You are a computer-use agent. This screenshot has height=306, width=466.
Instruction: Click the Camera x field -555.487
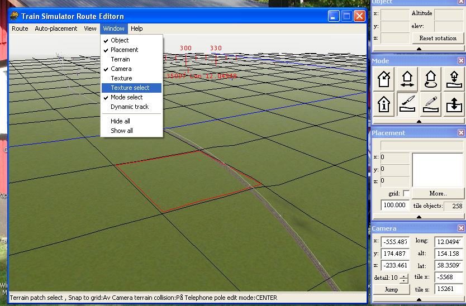[x=395, y=242]
